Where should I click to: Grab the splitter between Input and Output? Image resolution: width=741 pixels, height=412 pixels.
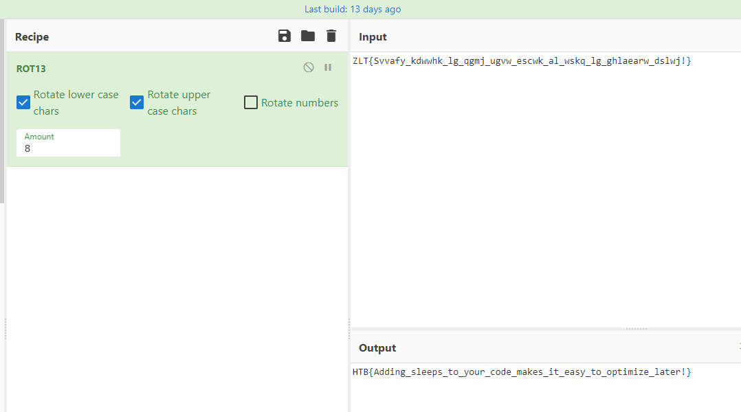(636, 329)
